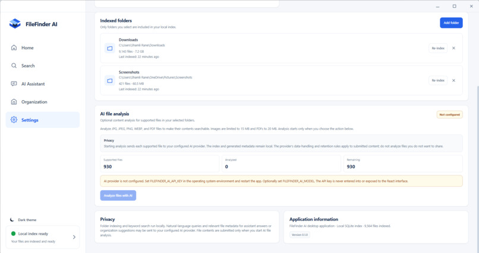
Task: Click the Screenshots OneDrive path text
Action: coord(156,78)
